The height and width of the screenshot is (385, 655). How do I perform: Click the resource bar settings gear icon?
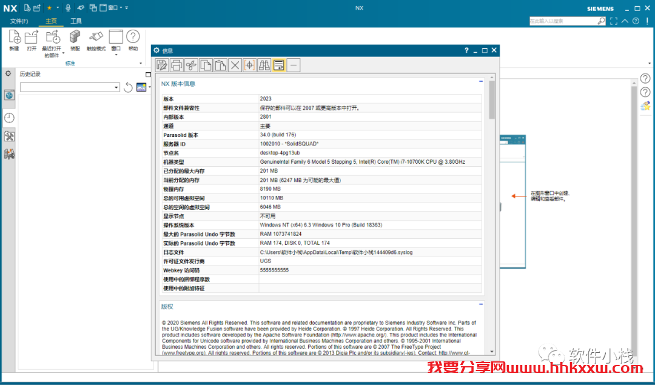click(8, 73)
